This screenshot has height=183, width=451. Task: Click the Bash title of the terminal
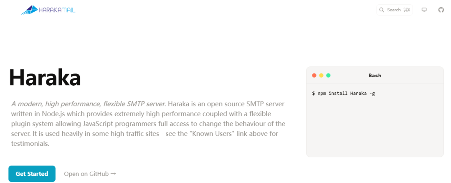(375, 76)
